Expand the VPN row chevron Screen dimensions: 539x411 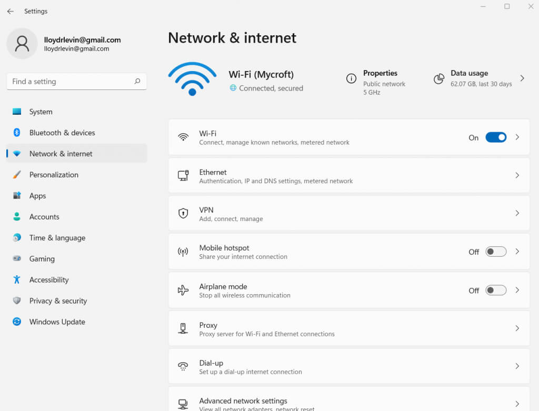pos(517,213)
